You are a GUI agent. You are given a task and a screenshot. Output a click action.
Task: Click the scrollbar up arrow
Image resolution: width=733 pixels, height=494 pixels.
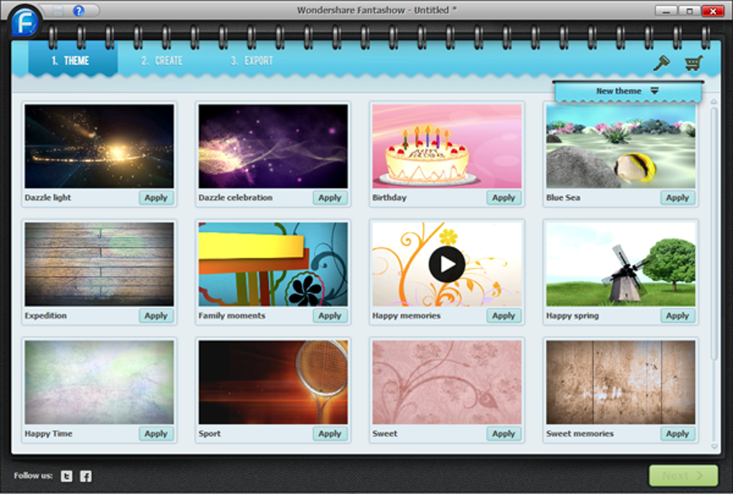pyautogui.click(x=714, y=101)
